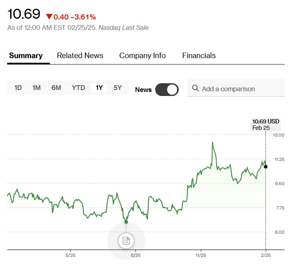Click the large 10.69 price heading
The image size is (290, 266).
coord(24,14)
